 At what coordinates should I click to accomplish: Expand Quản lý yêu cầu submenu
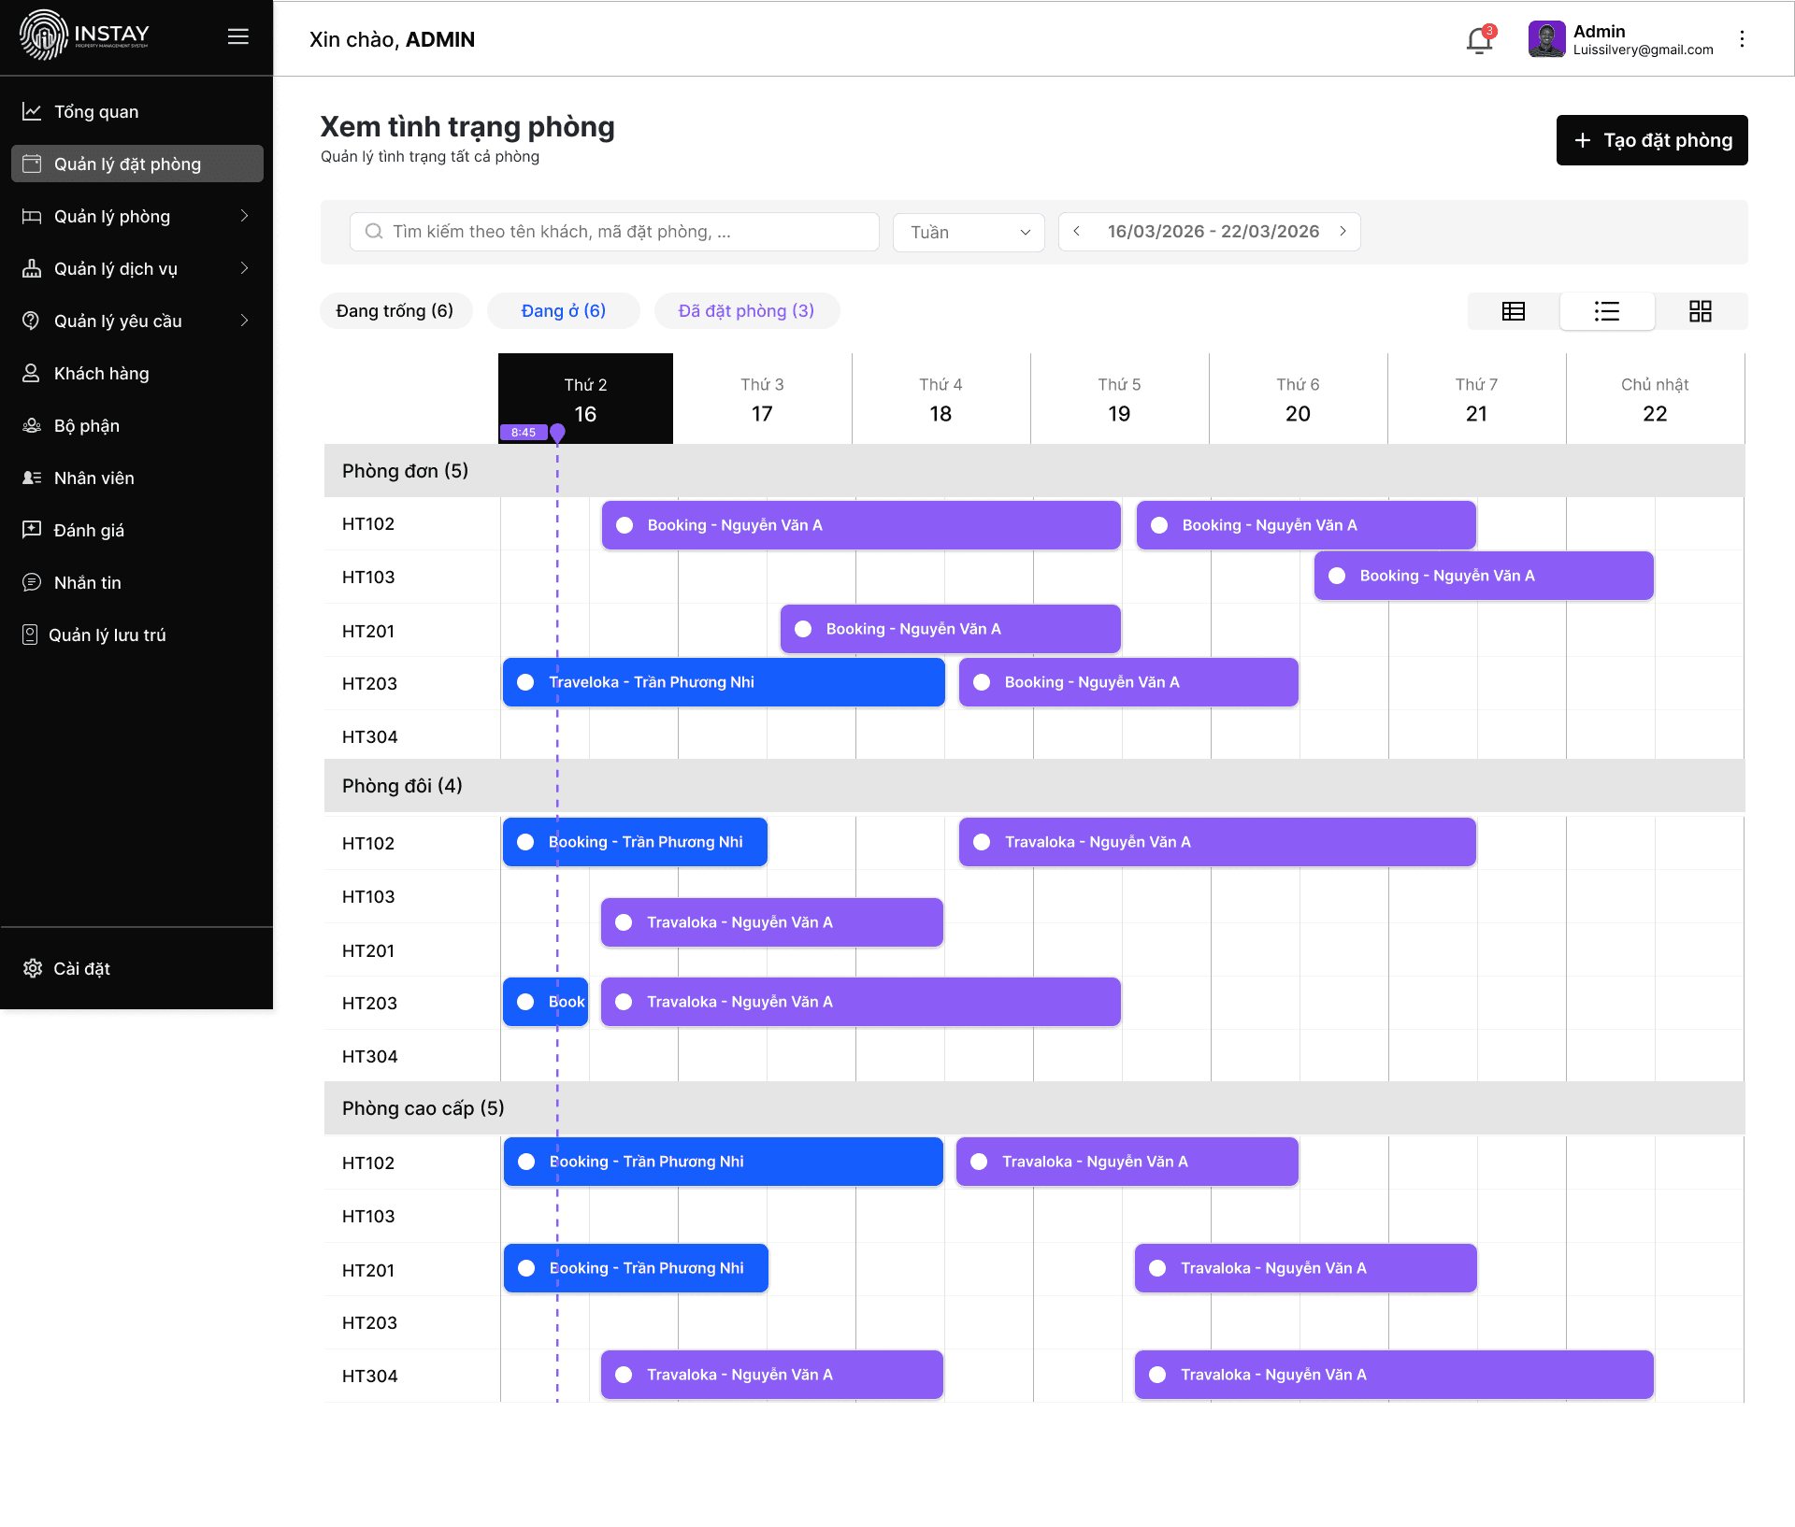click(244, 321)
